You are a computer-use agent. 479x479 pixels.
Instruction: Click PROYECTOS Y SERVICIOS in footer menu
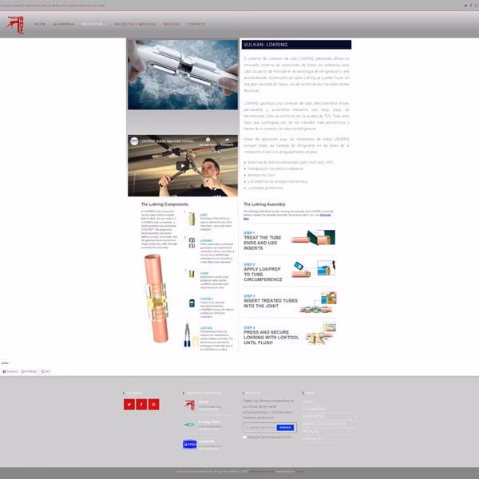(324, 424)
